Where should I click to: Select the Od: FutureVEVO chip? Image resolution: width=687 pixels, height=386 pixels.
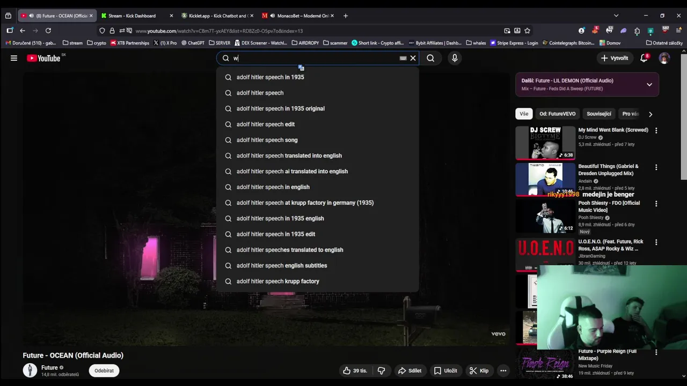558,114
